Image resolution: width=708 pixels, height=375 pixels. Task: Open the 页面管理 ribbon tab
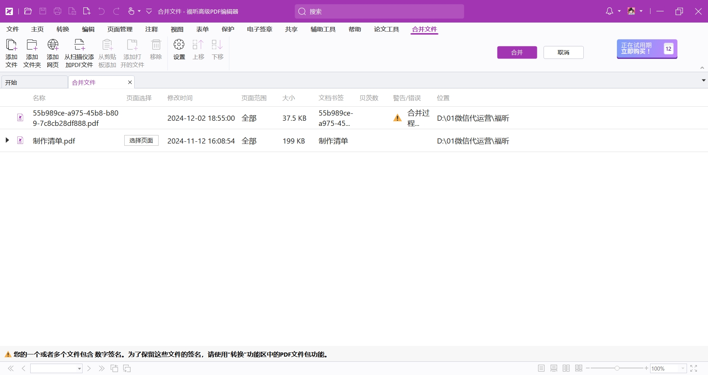coord(120,29)
